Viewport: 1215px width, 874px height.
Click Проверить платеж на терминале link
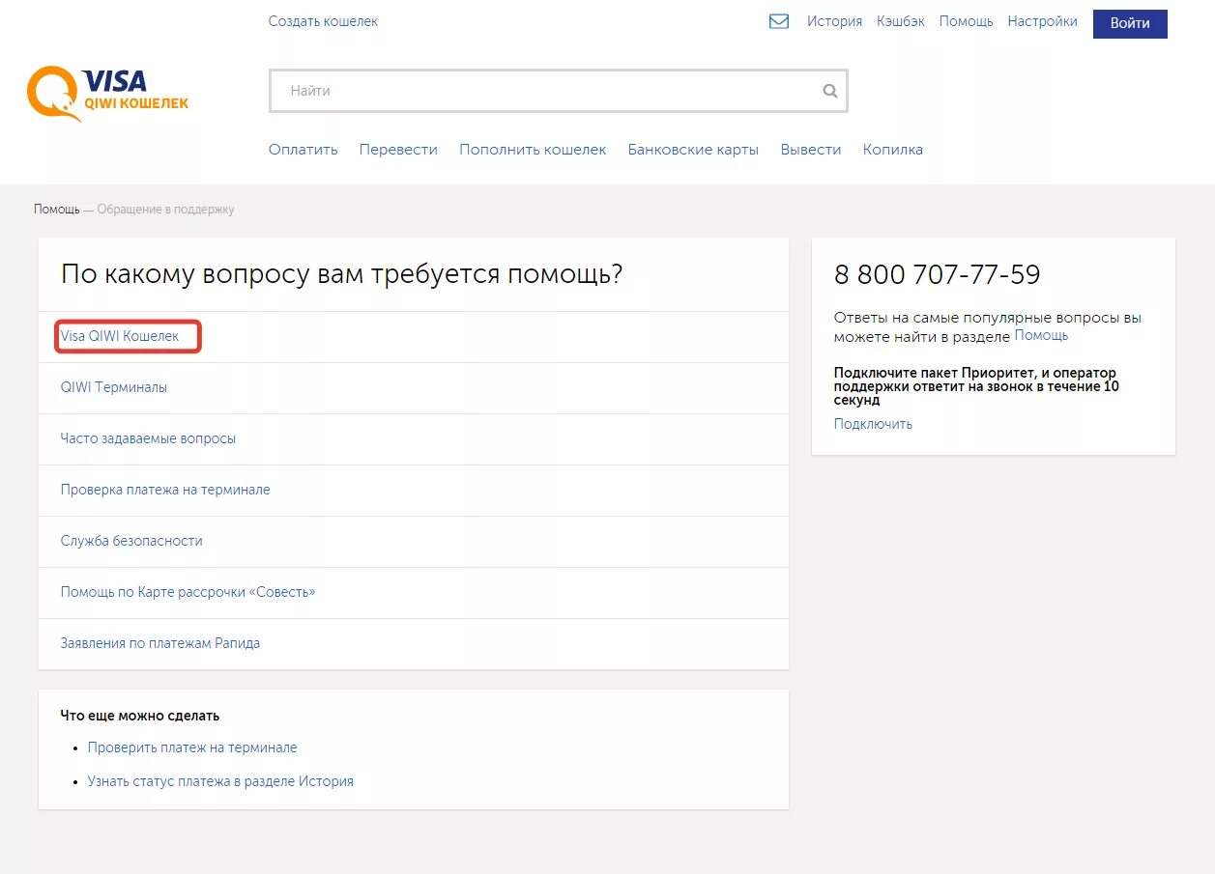[x=192, y=747]
